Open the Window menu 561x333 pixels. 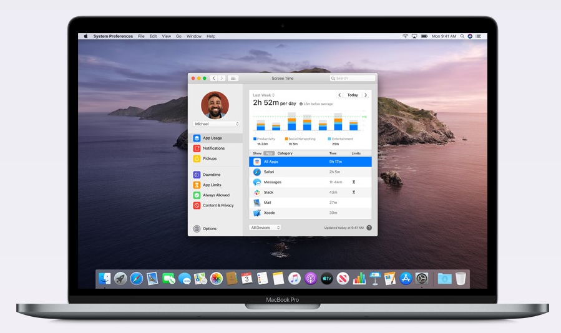(194, 36)
